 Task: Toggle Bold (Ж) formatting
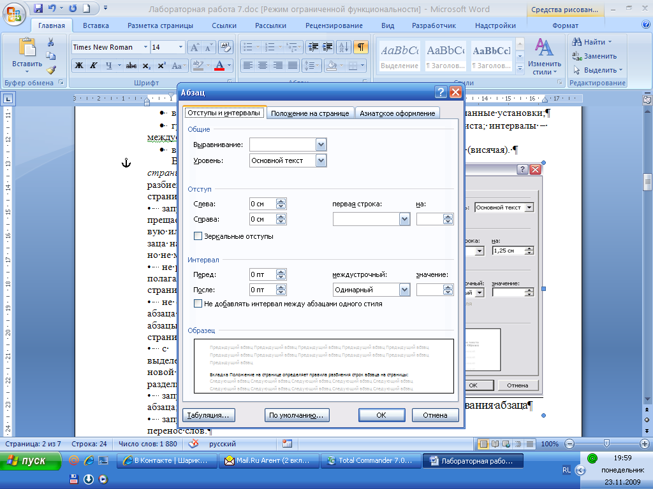click(78, 66)
